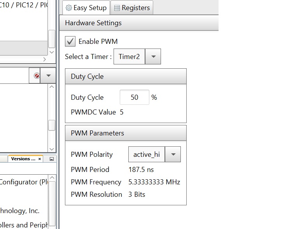Switch to the Easy Setup tab
The width and height of the screenshot is (287, 229).
(86, 8)
